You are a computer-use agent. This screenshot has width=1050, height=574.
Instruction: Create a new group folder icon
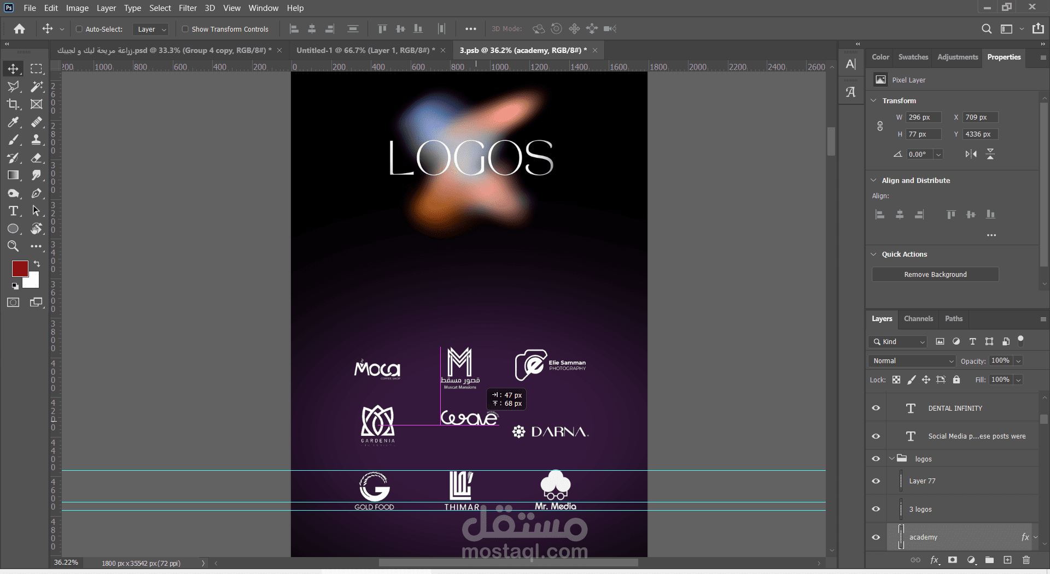989,560
